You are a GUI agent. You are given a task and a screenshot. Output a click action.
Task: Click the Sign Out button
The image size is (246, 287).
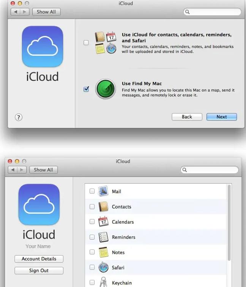click(x=39, y=271)
